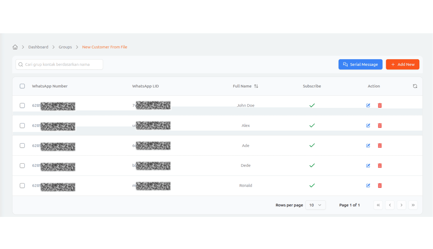
Task: Click edit icon for Ade
Action: (368, 146)
